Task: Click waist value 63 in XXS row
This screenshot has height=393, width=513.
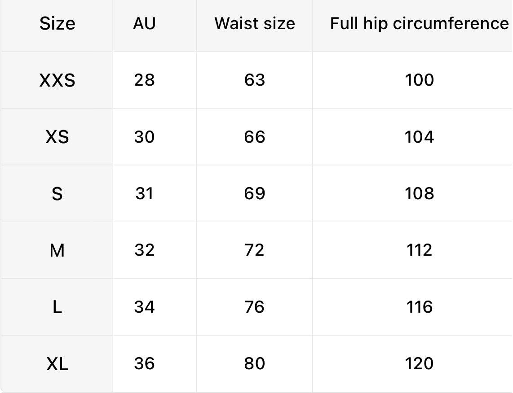Action: tap(255, 80)
